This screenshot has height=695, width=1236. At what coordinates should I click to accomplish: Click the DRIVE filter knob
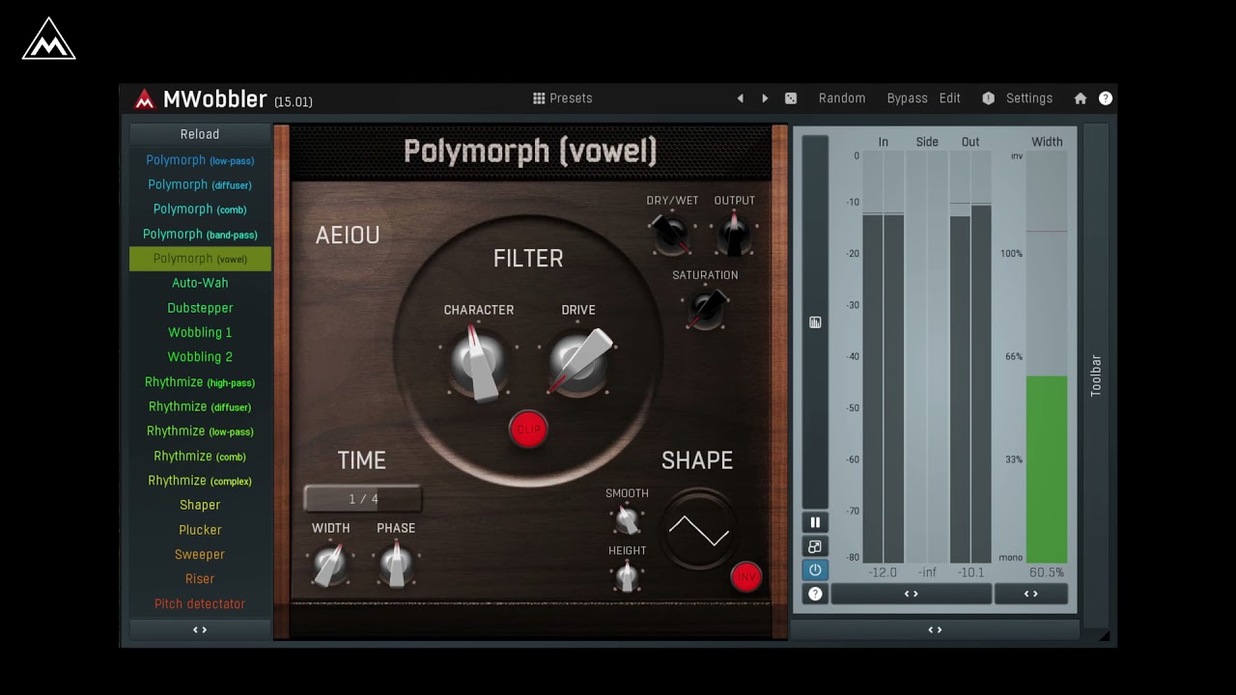point(579,362)
